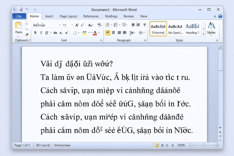The height and width of the screenshot is (156, 234).
Task: Center-align the paragraph
Action: pyautogui.click(x=113, y=33)
